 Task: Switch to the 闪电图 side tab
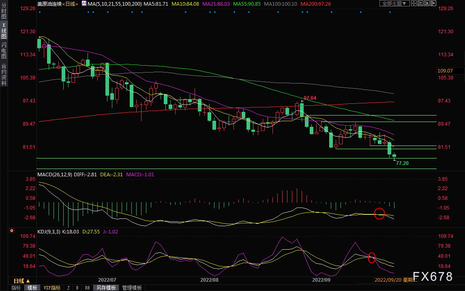tap(4, 51)
